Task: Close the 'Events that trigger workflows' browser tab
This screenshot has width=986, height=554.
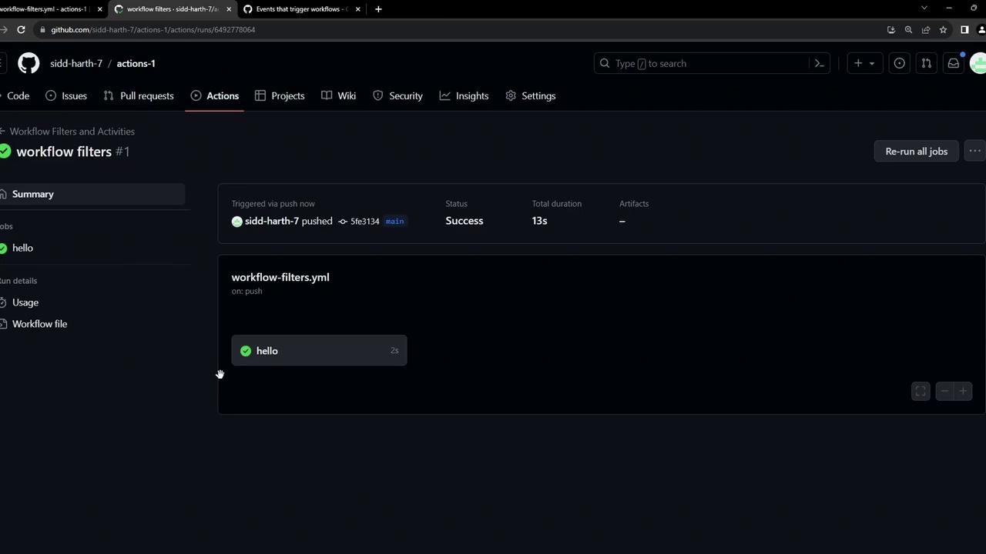Action: click(x=357, y=9)
